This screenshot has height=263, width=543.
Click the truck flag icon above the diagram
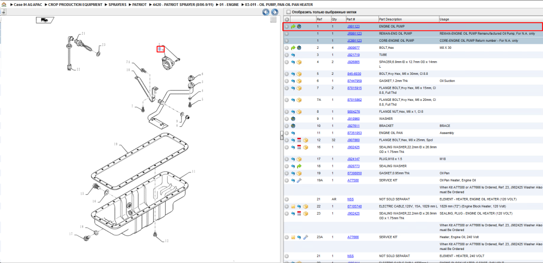[45, 20]
